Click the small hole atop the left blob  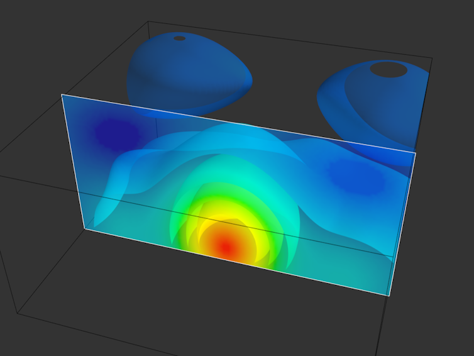click(x=179, y=38)
